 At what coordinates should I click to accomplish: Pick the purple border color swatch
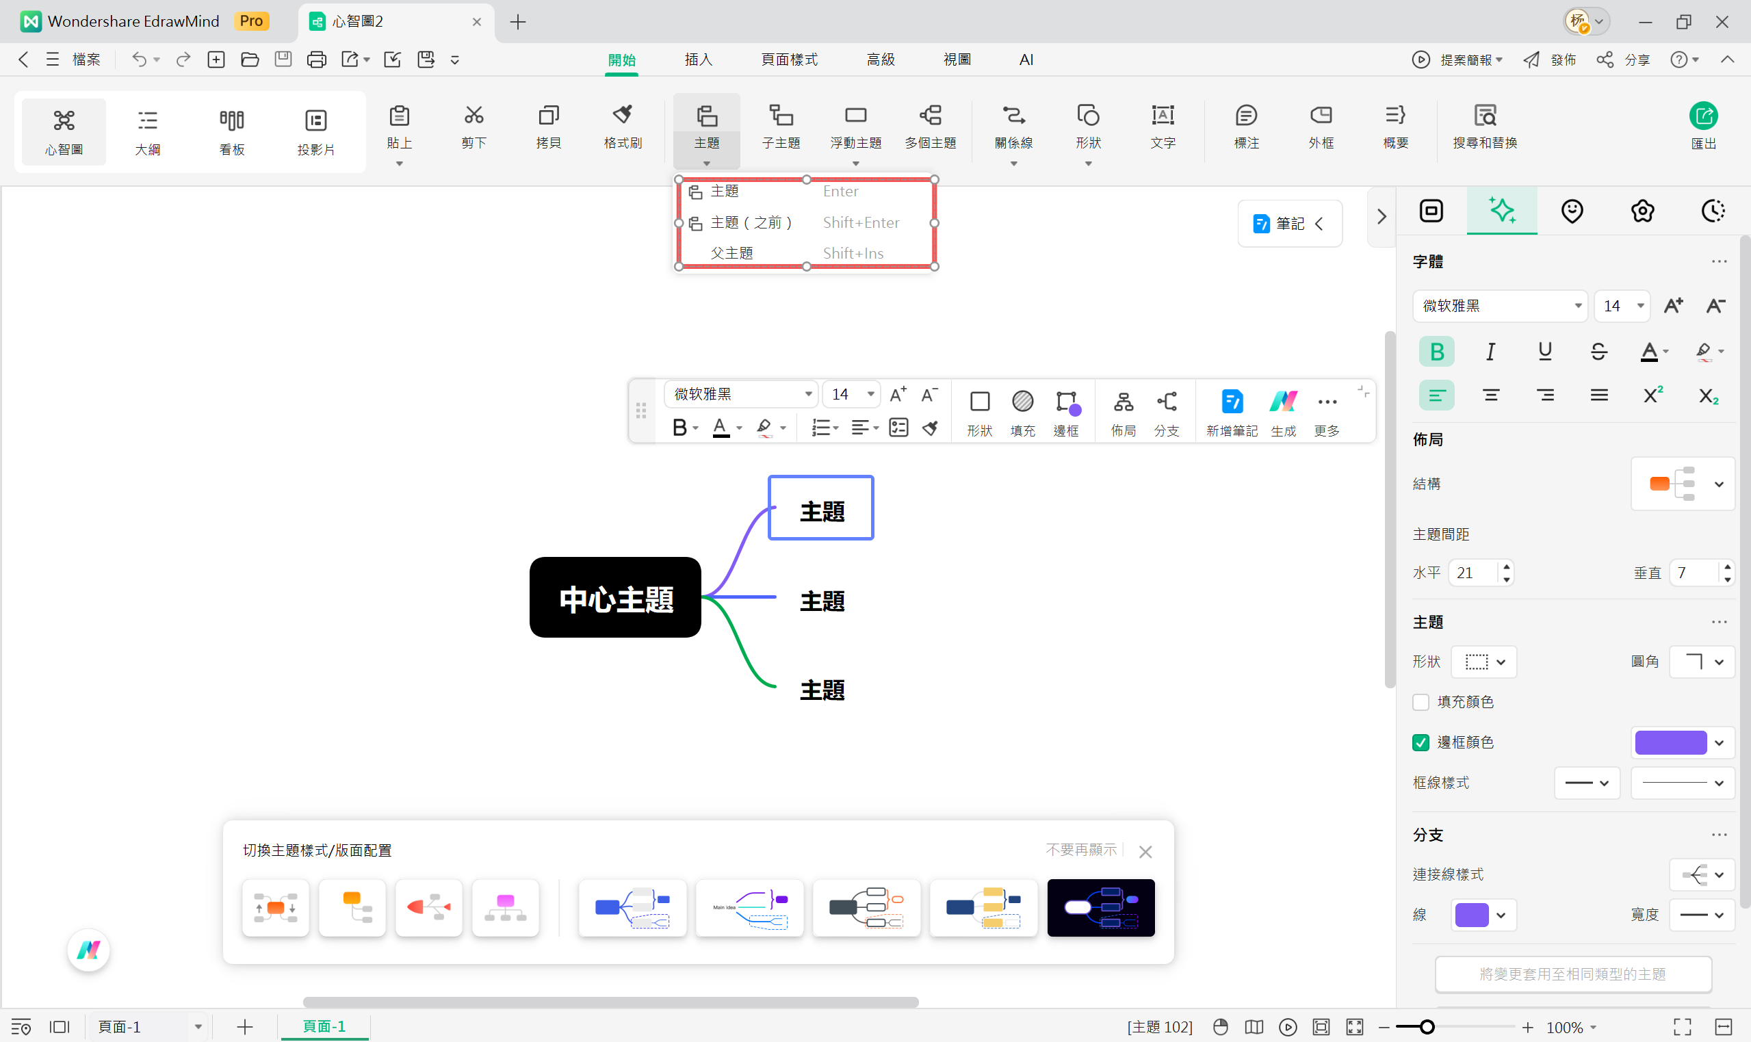pos(1671,742)
